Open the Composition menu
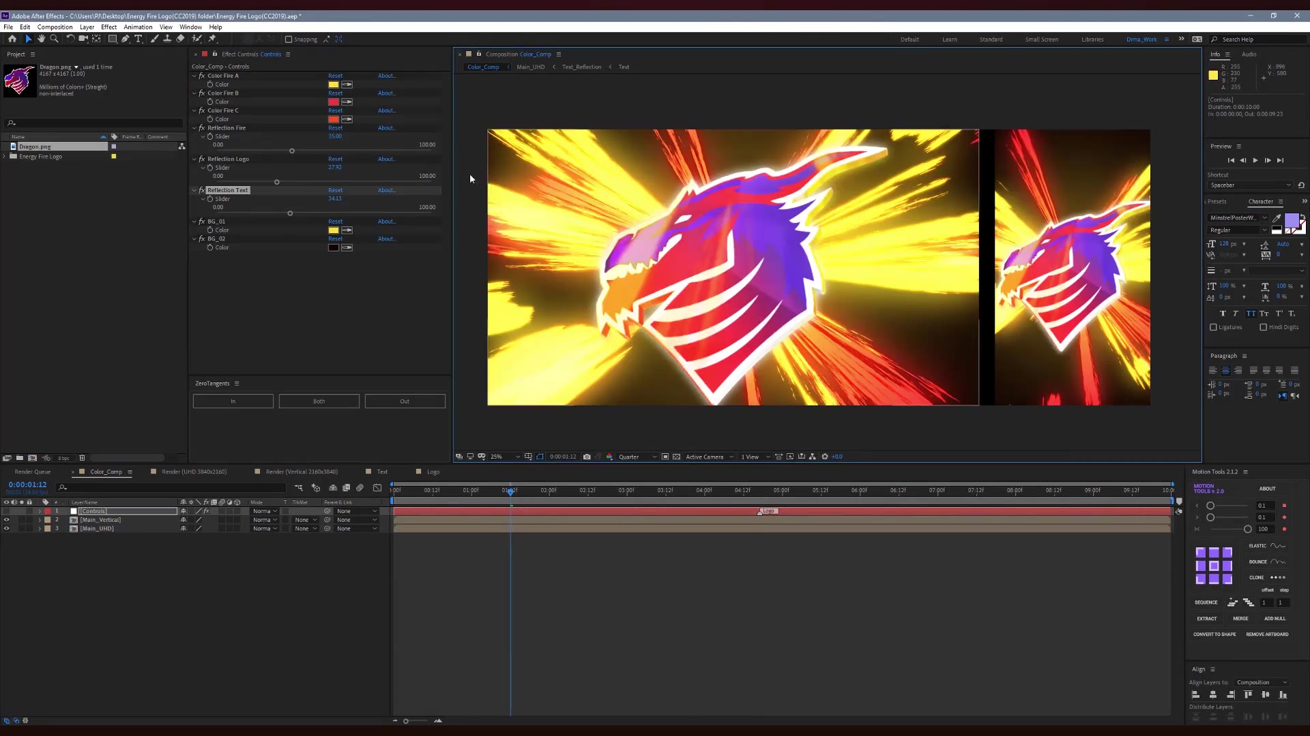Viewport: 1310px width, 736px height. click(55, 27)
